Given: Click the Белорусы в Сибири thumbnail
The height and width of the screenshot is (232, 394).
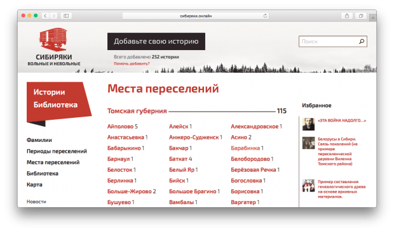Looking at the screenshot, I should [x=308, y=143].
